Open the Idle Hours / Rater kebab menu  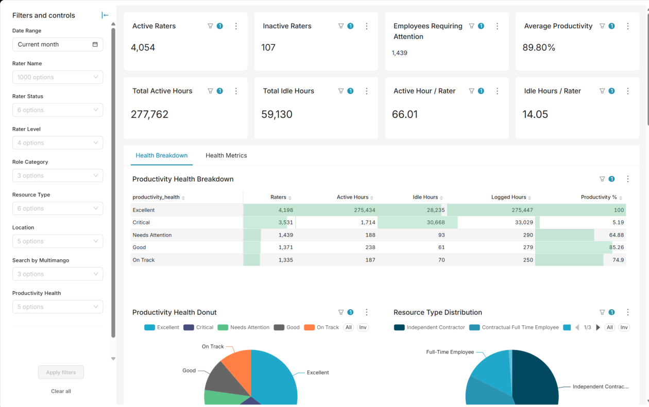click(x=628, y=91)
